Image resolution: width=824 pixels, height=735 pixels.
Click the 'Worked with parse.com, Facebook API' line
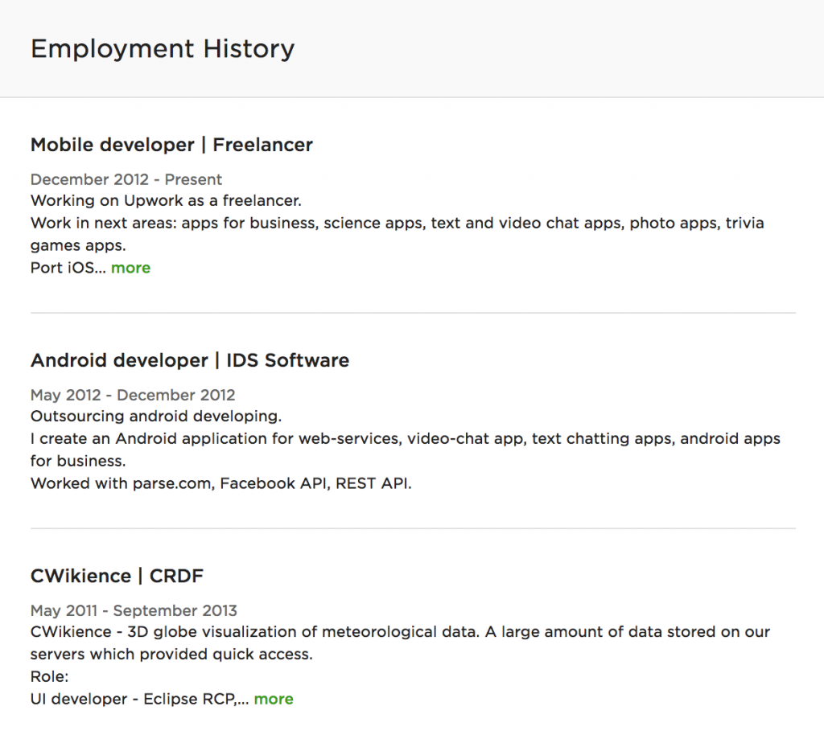pos(220,483)
